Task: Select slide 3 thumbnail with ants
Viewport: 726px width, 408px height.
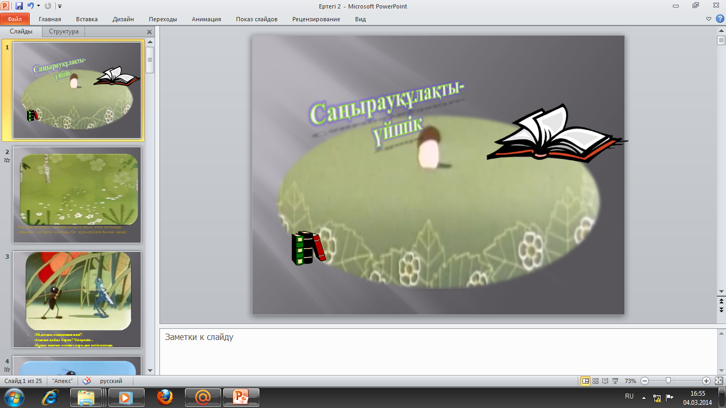Action: pos(77,299)
